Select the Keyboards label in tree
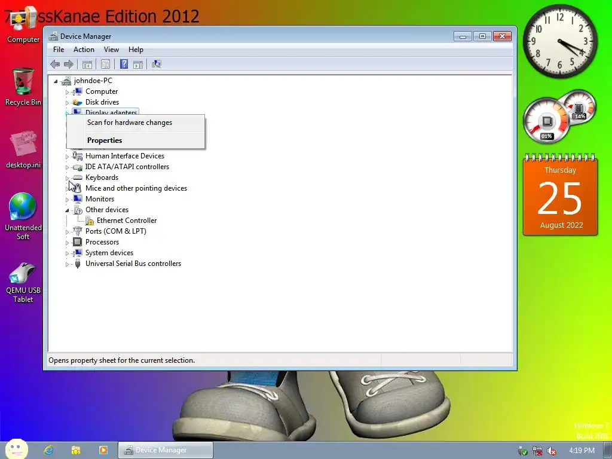The height and width of the screenshot is (459, 612). click(x=102, y=178)
